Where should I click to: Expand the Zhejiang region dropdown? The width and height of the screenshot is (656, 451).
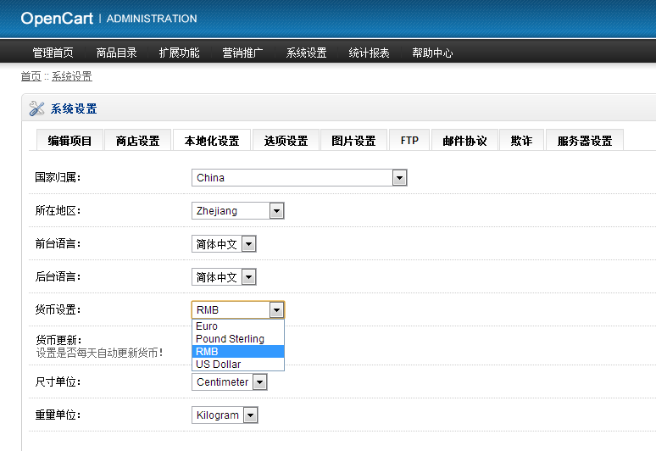(x=237, y=211)
